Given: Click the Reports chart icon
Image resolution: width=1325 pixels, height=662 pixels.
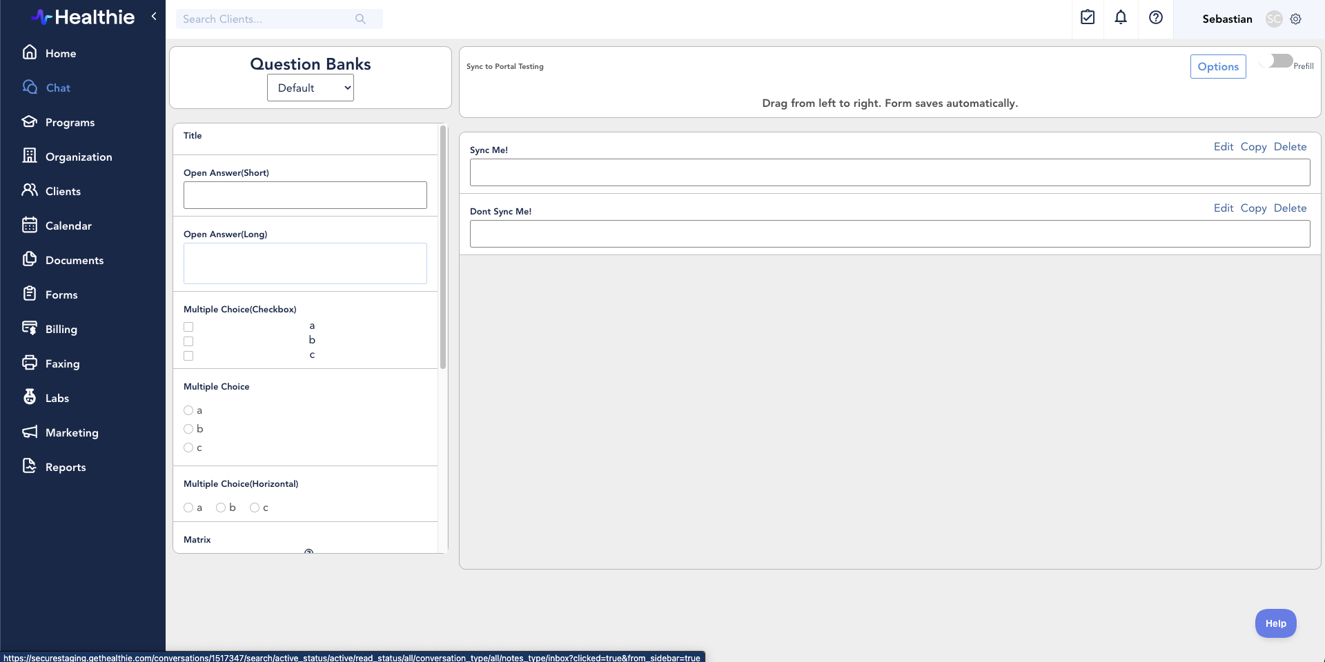Looking at the screenshot, I should point(30,466).
